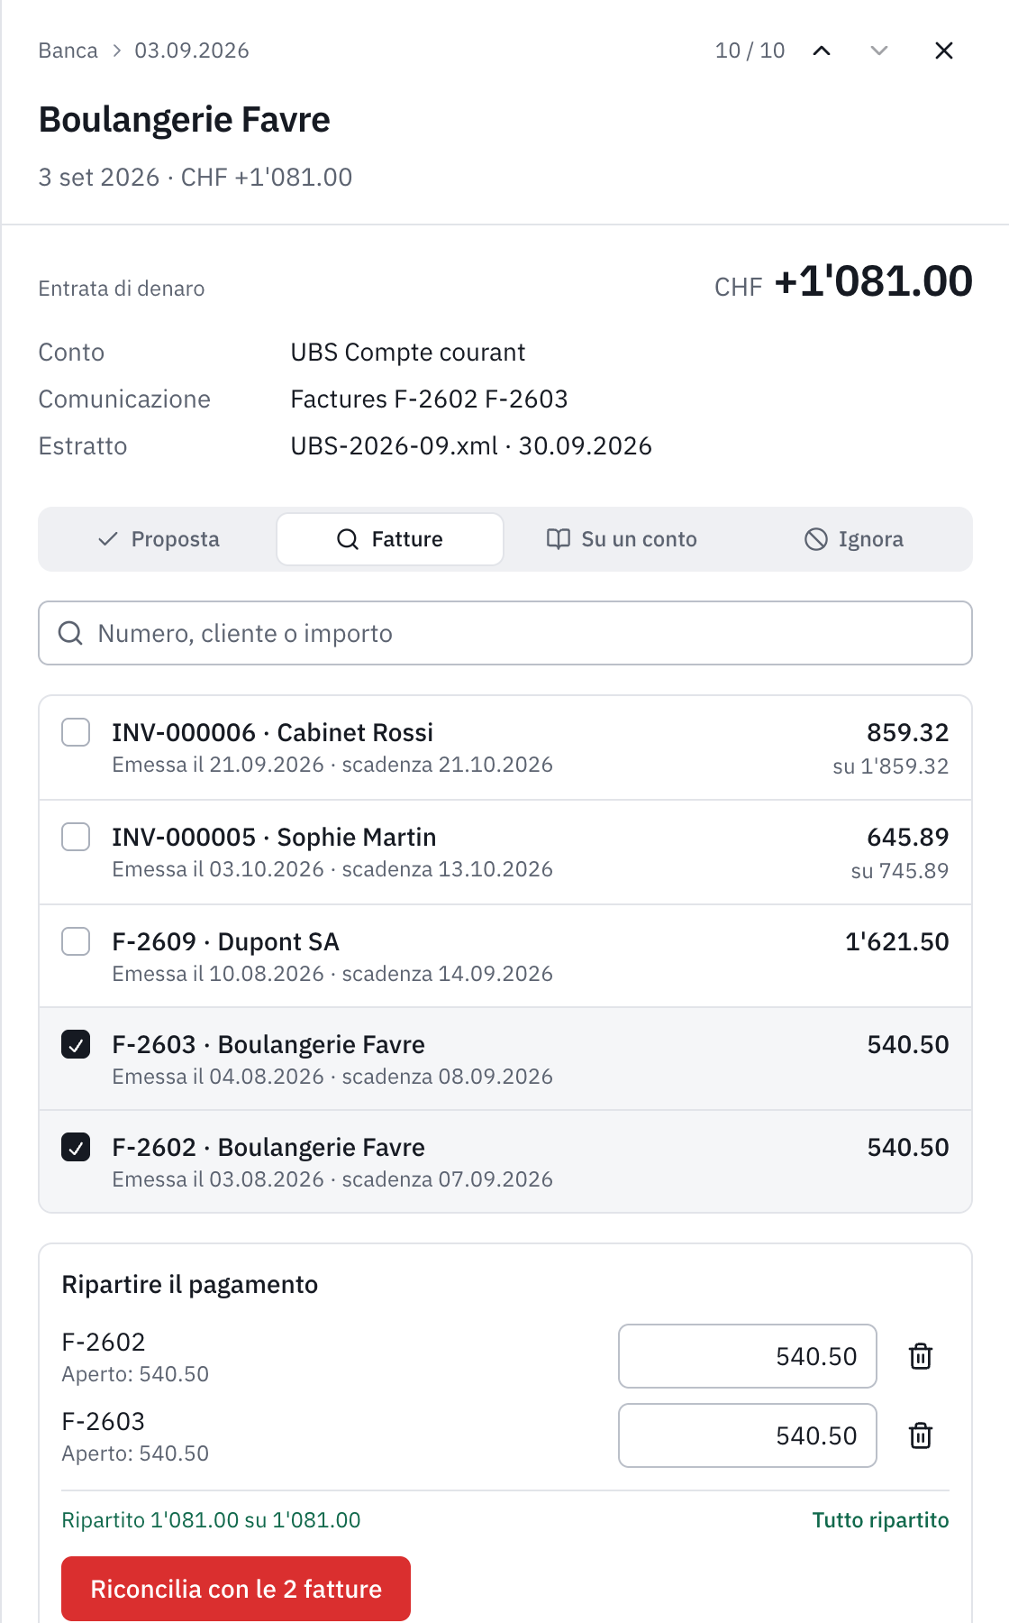Screen dimensions: 1009x1623
Task: Edit allocation amount for F-2603
Action: 748,1435
